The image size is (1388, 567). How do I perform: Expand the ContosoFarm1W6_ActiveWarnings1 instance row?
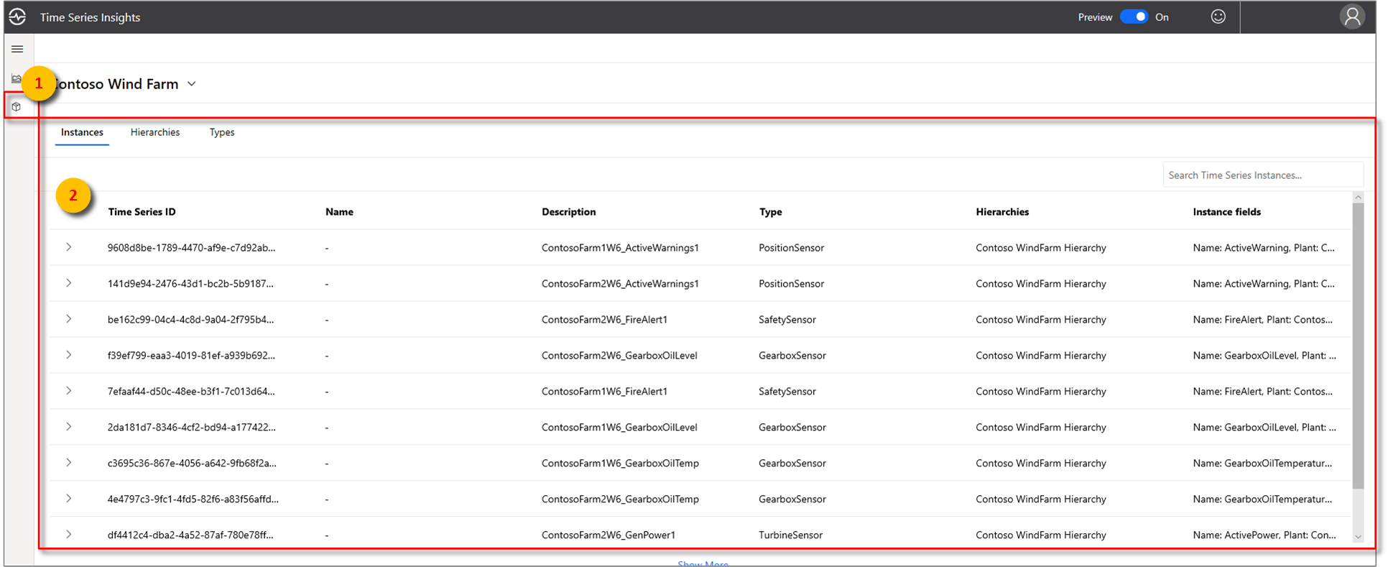[69, 247]
